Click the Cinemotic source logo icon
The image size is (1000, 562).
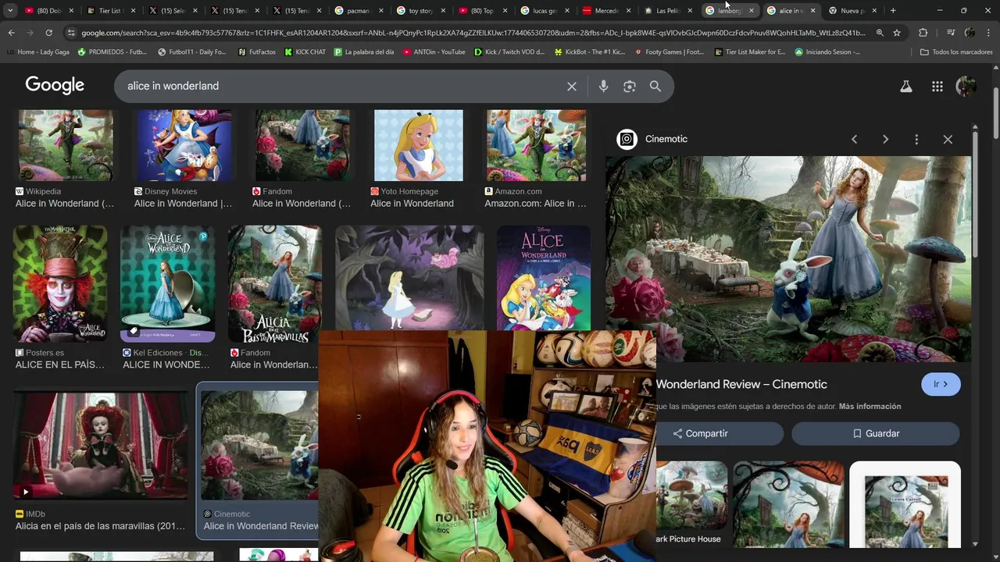coord(627,139)
